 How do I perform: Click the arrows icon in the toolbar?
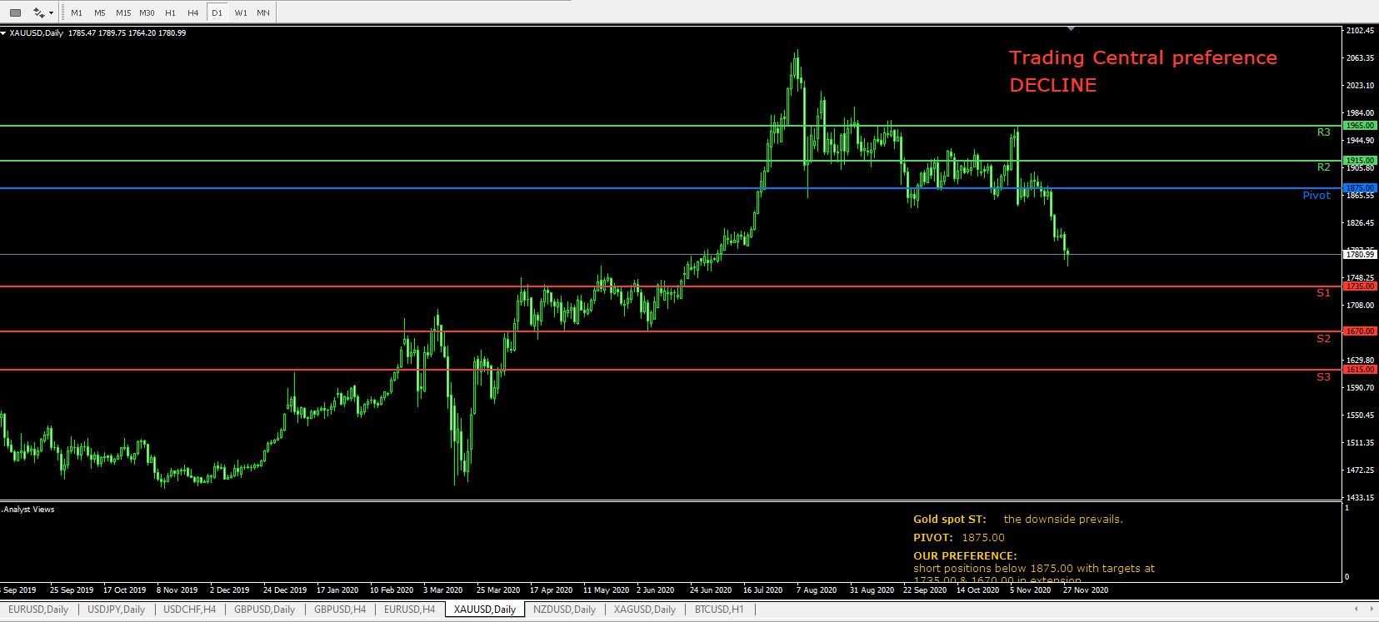point(39,12)
